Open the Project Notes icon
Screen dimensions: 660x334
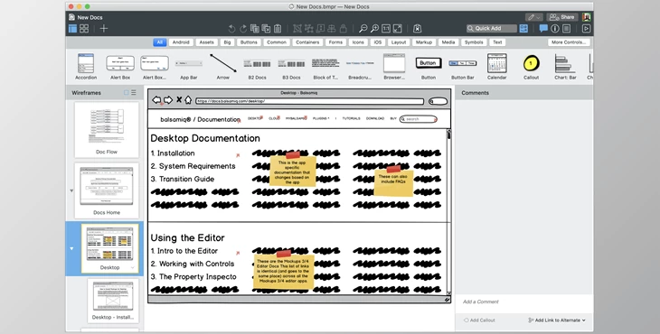[x=566, y=29]
